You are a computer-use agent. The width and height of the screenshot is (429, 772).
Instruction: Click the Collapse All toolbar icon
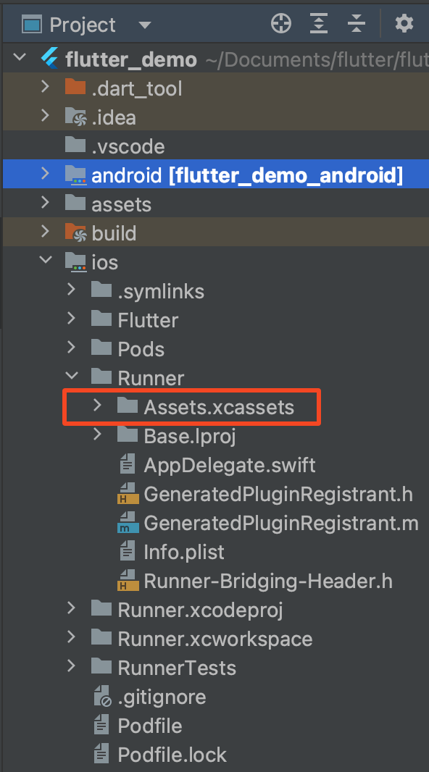[356, 23]
